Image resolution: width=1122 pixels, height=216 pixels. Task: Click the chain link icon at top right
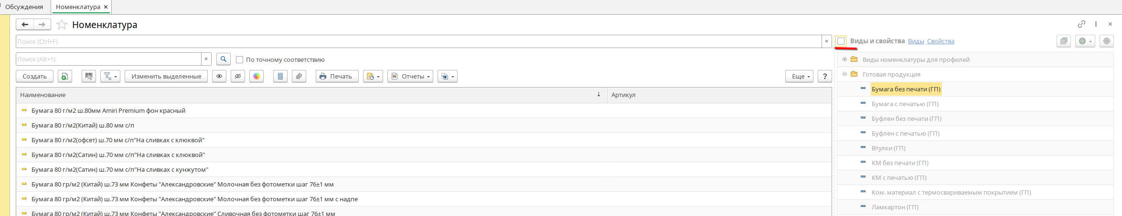[x=1081, y=24]
